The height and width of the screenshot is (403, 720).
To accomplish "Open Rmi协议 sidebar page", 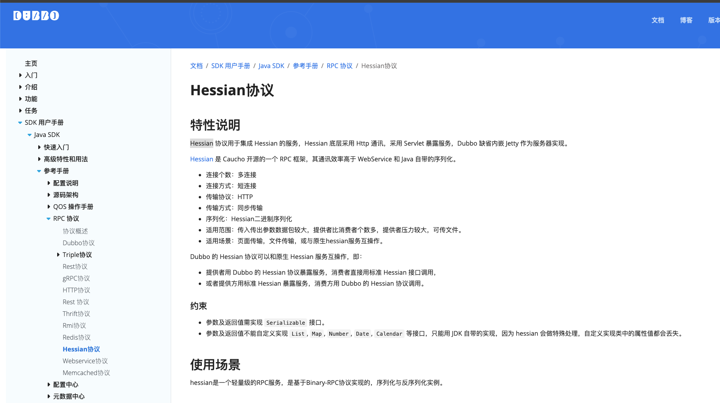I will [74, 325].
